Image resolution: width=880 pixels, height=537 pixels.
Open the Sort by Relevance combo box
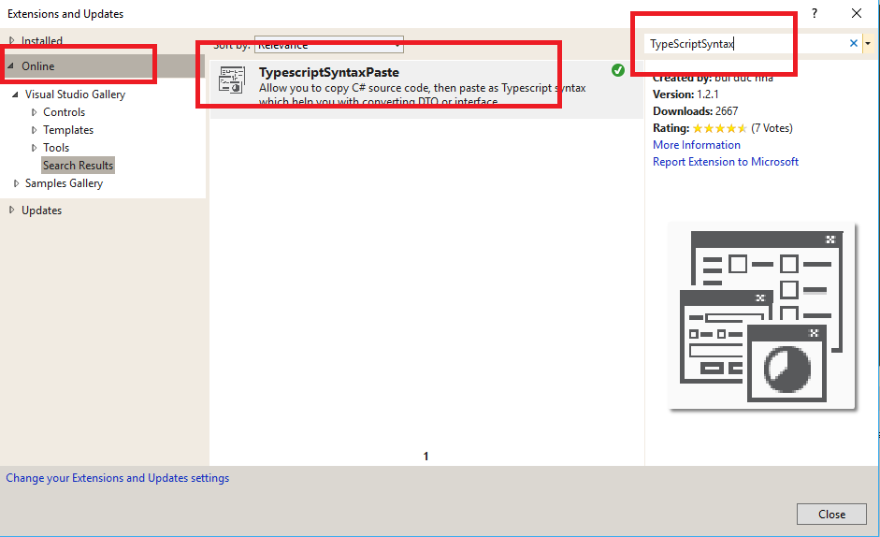(x=329, y=45)
